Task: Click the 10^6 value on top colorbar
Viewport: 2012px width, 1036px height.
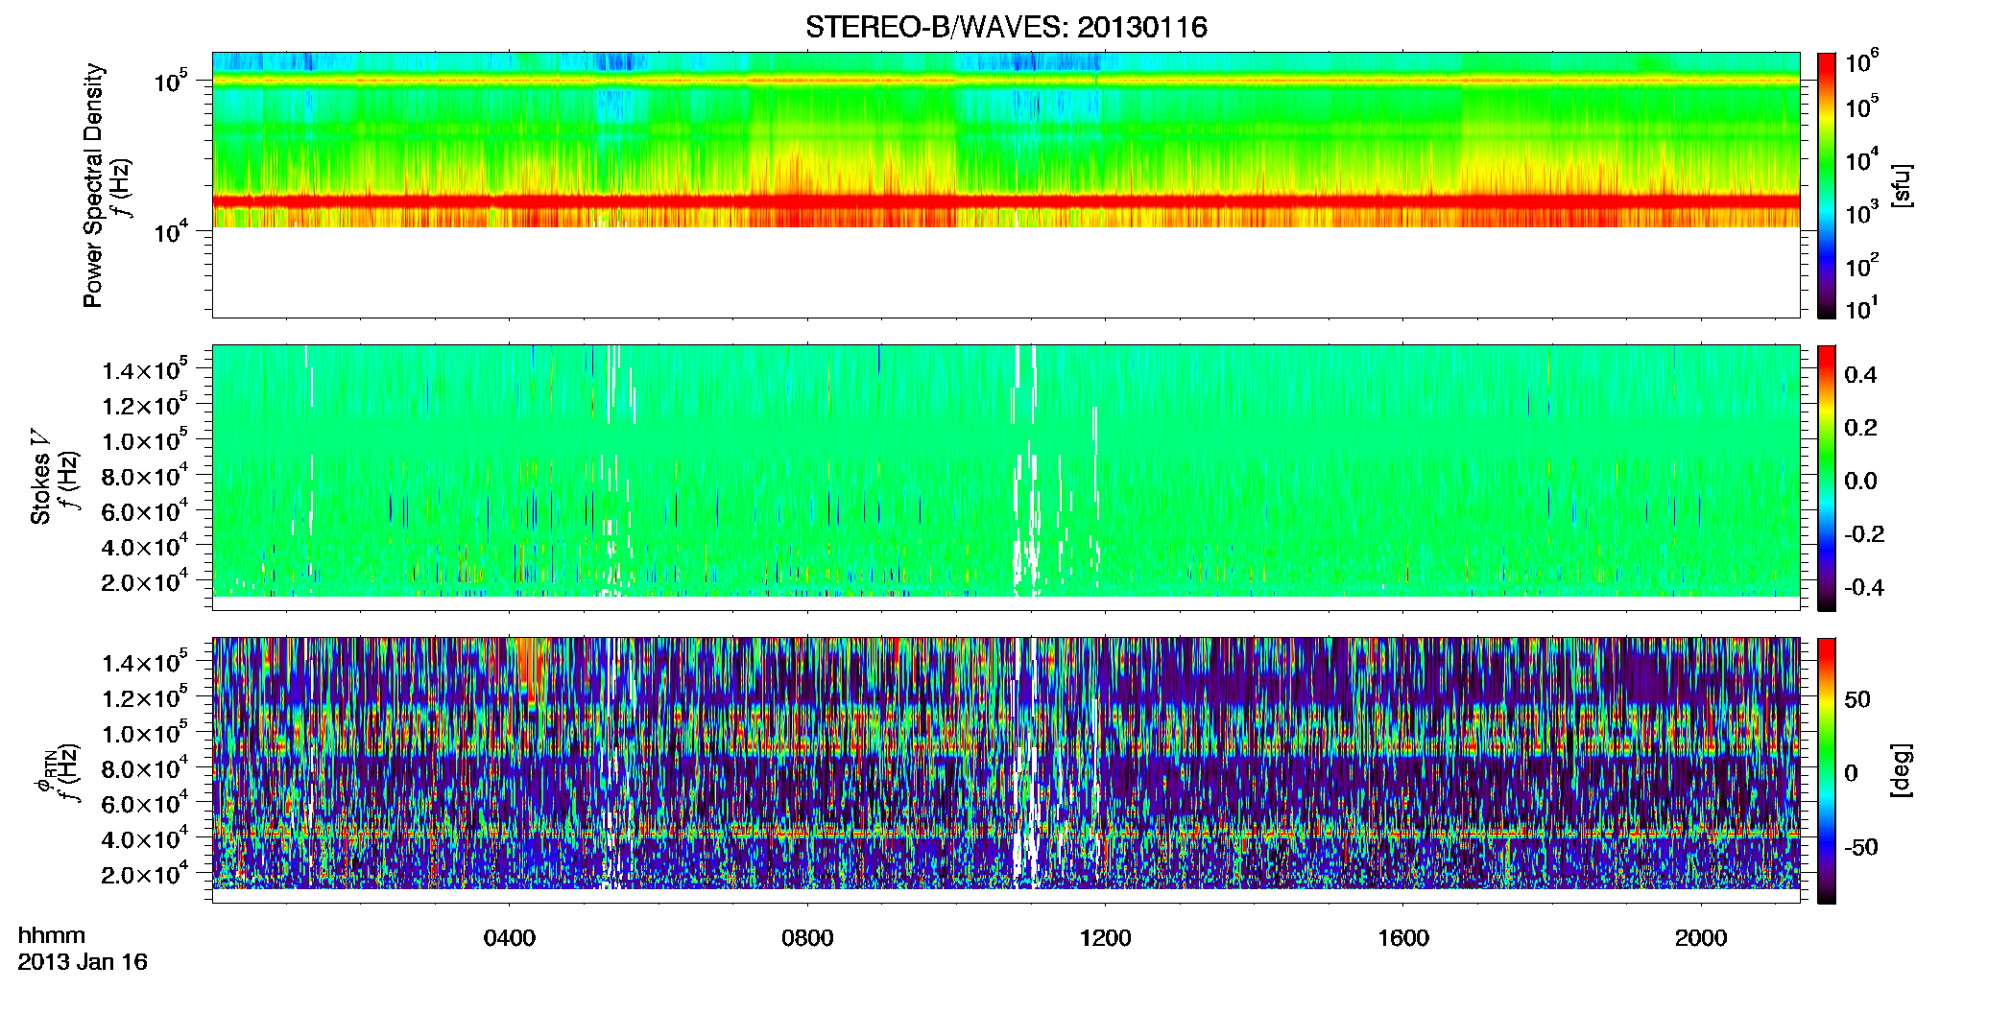Action: tap(1861, 61)
